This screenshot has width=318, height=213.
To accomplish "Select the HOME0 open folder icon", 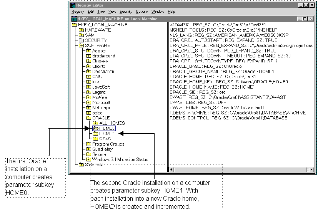I will [x=95, y=128].
